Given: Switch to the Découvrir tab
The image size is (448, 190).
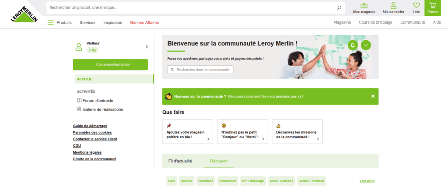Looking at the screenshot, I should [219, 161].
